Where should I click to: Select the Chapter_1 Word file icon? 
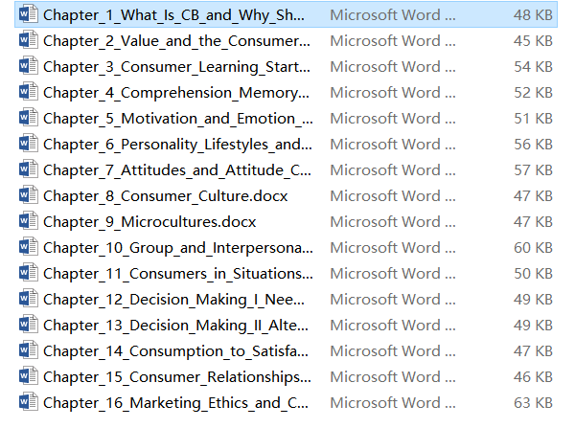[x=28, y=14]
